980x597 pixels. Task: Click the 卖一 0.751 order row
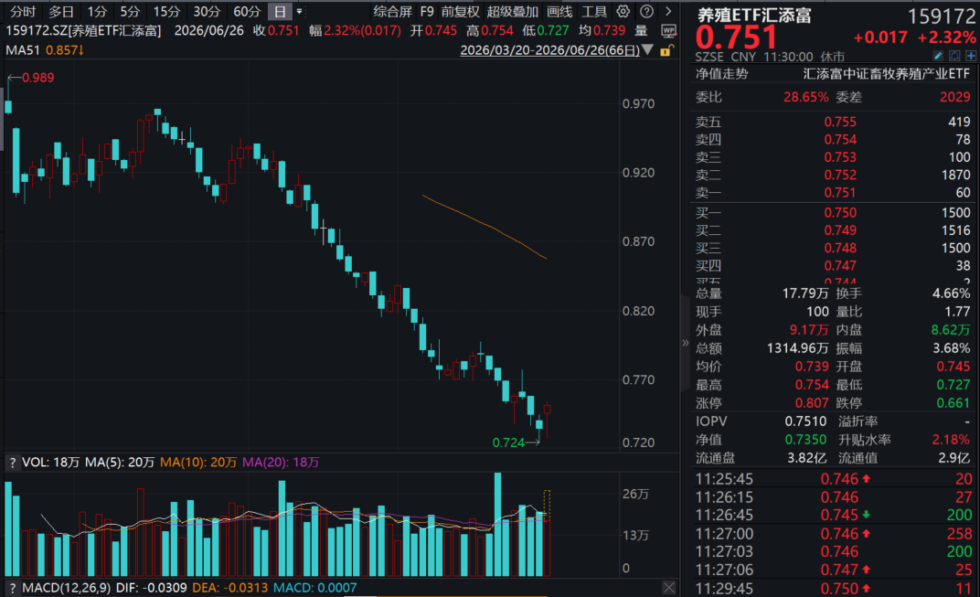point(833,193)
